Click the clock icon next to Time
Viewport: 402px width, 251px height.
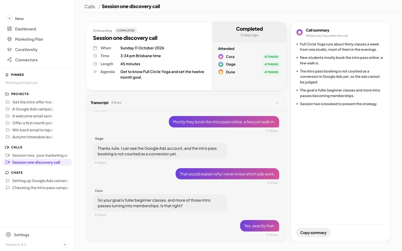pos(95,56)
